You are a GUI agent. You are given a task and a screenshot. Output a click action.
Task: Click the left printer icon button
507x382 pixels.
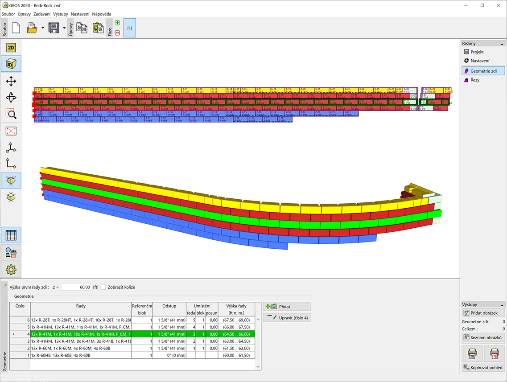click(472, 353)
